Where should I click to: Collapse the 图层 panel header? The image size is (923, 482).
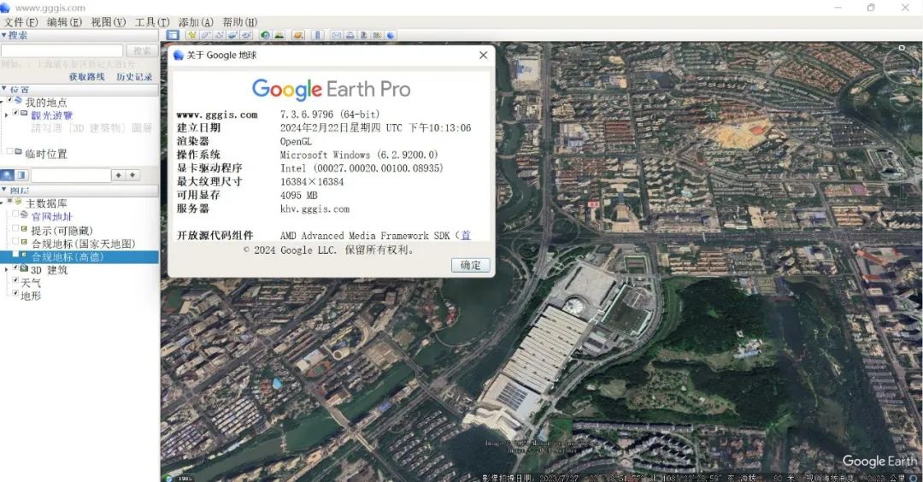pos(79,191)
